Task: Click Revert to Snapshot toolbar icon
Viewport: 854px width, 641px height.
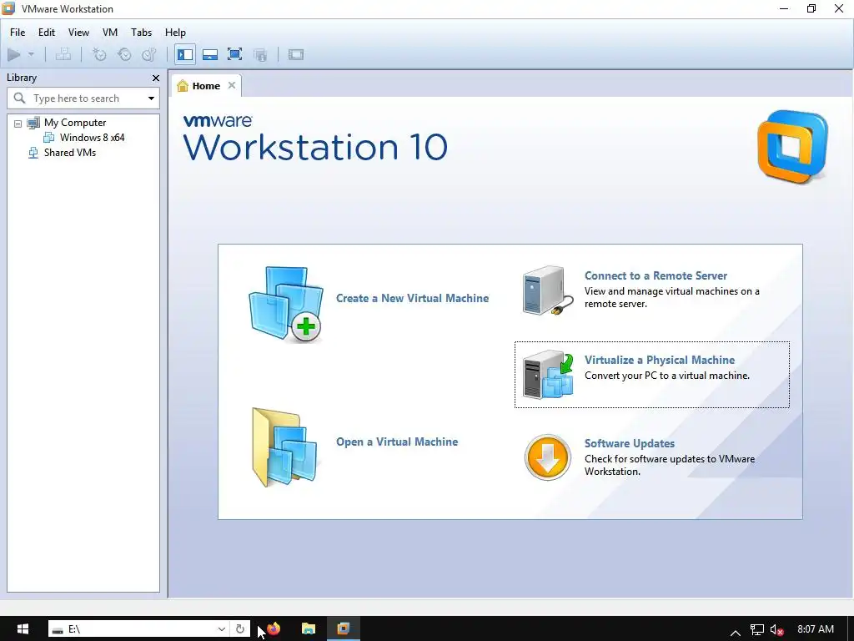Action: click(x=124, y=54)
